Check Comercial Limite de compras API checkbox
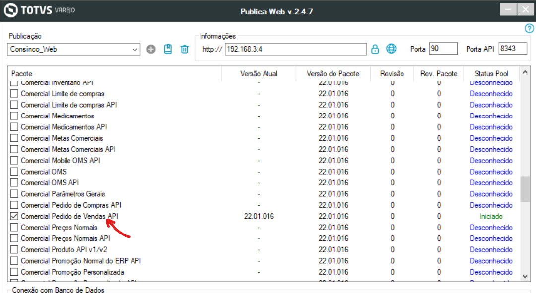The height and width of the screenshot is (293, 536). coord(14,105)
